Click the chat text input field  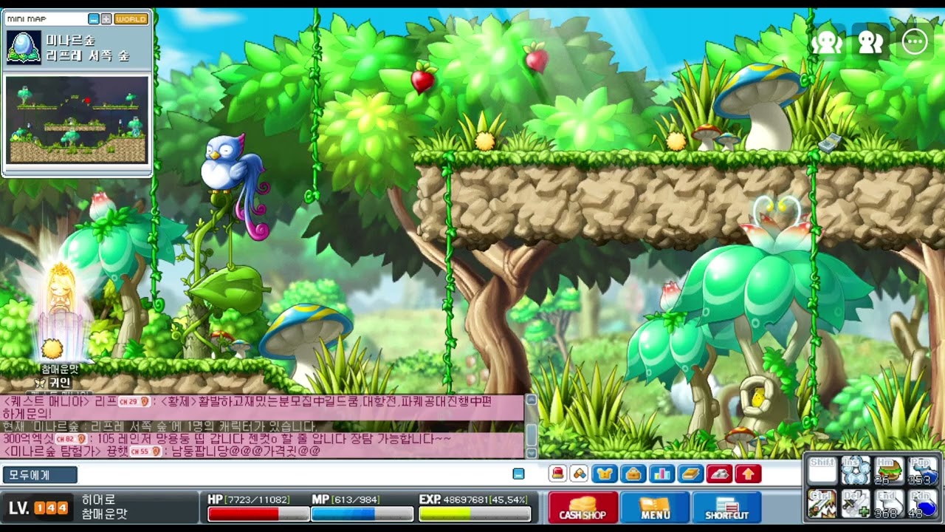pyautogui.click(x=295, y=474)
